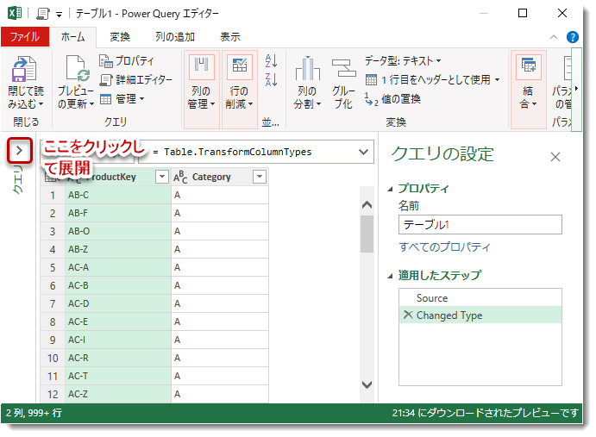
Task: Close the Query Settings (クエリの設定) pane
Action: click(555, 157)
